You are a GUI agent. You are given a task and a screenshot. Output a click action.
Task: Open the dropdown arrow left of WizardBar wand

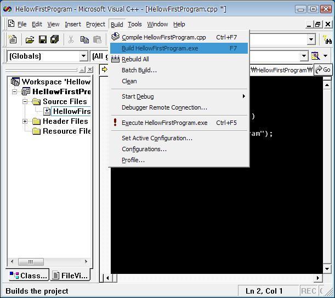[x=304, y=56]
